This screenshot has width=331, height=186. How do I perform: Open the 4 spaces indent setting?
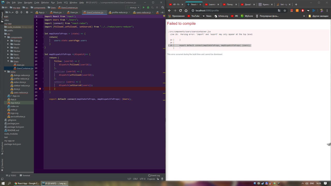151,179
